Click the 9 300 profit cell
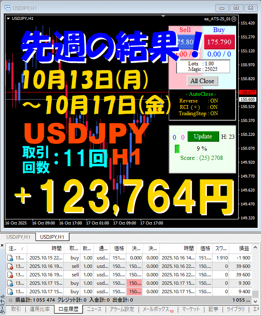 click(240, 284)
